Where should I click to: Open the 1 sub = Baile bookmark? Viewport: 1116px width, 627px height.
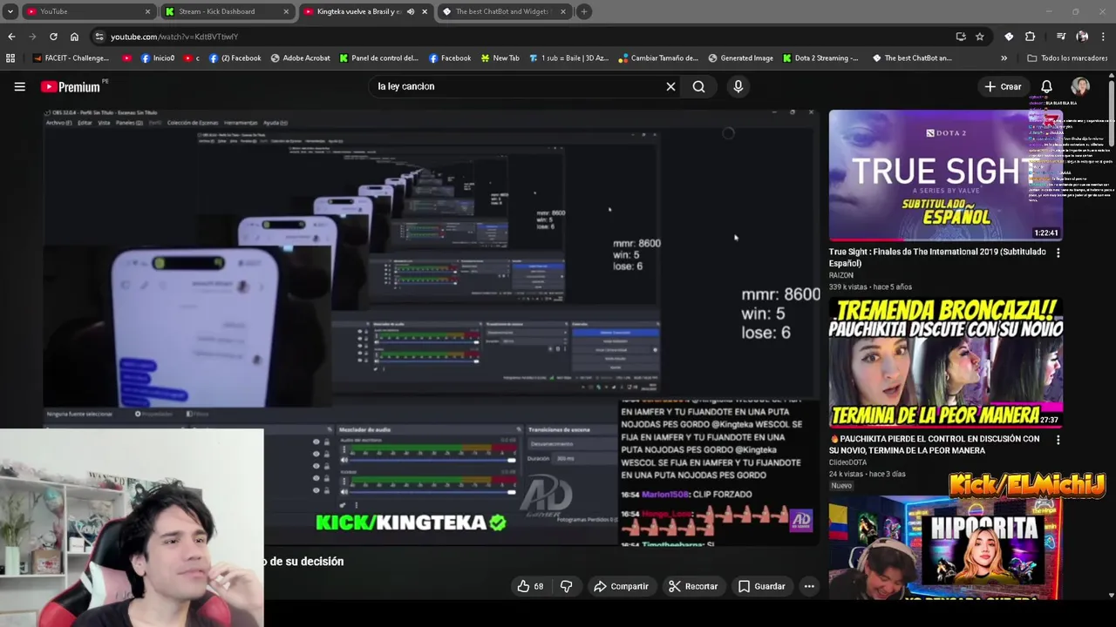tap(568, 58)
